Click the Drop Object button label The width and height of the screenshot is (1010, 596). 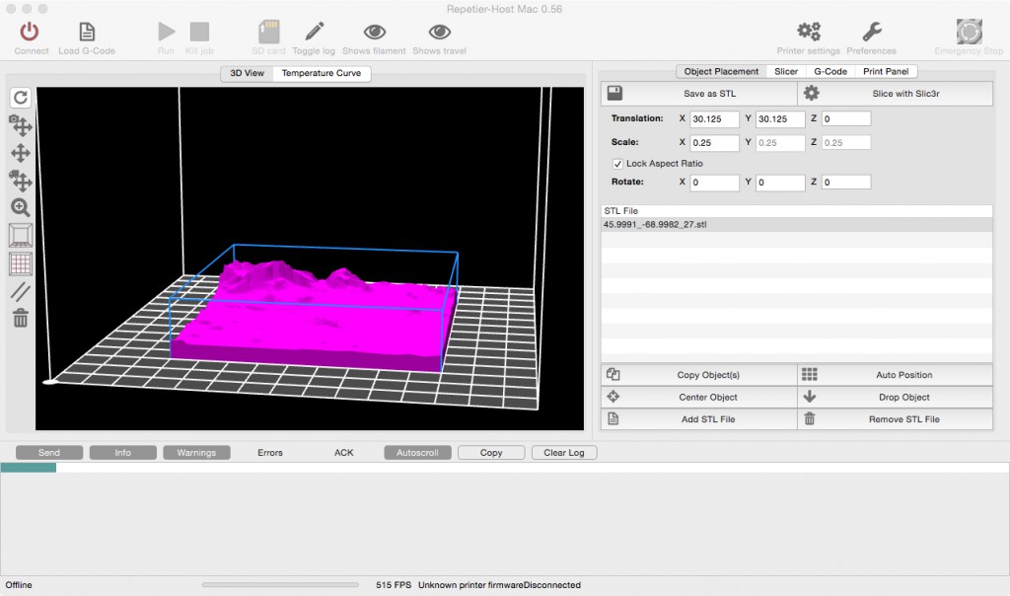903,398
